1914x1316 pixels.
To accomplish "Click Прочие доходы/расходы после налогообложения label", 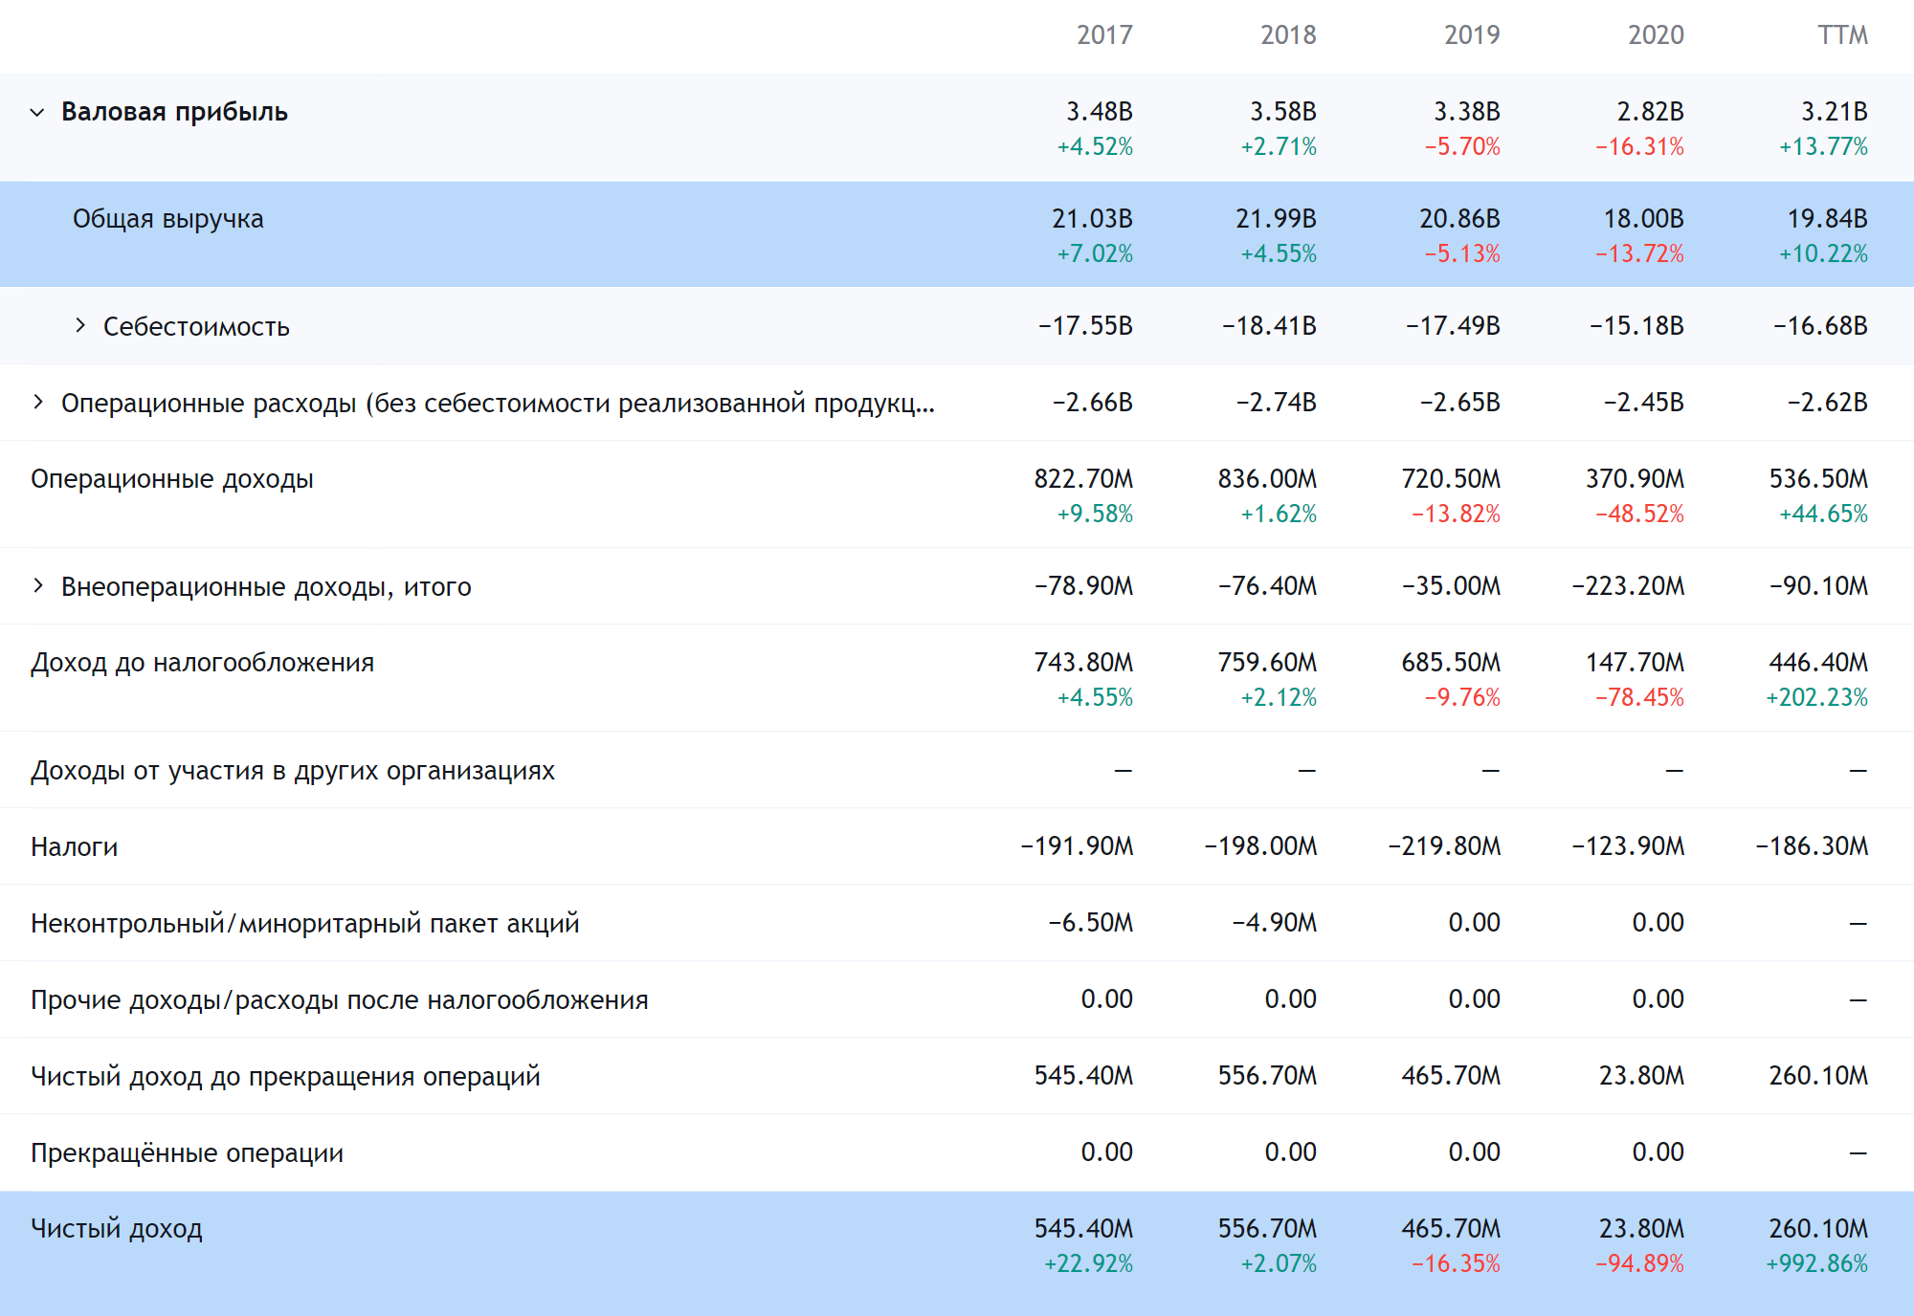I will pos(340,999).
